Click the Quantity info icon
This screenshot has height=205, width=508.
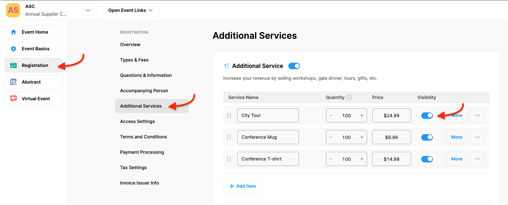[x=349, y=97]
